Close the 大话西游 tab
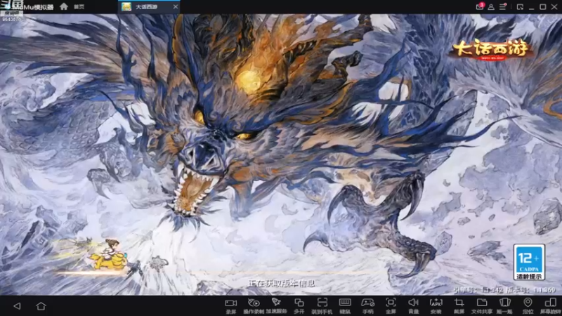Image resolution: width=562 pixels, height=316 pixels. click(x=175, y=7)
